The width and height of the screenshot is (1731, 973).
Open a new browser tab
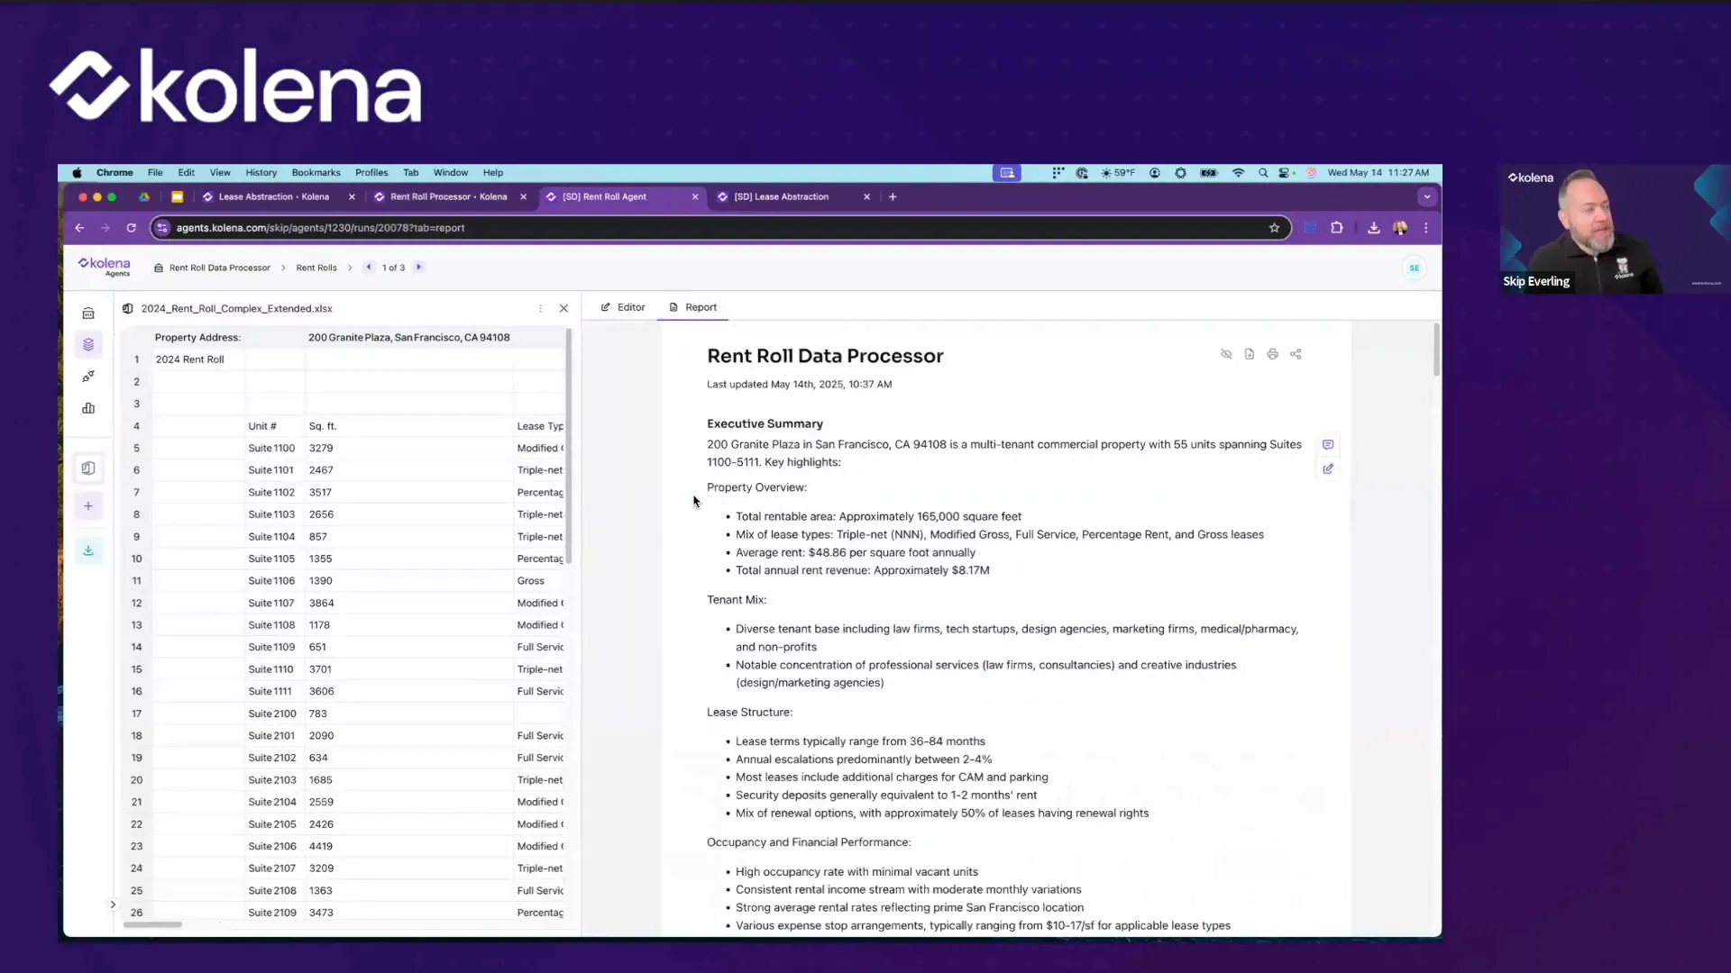click(x=893, y=196)
